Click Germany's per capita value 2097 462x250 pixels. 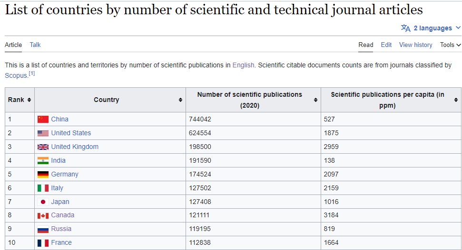pyautogui.click(x=331, y=175)
